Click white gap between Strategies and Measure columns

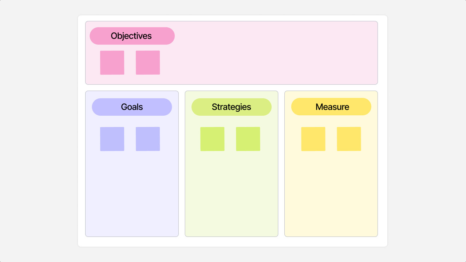pos(281,164)
